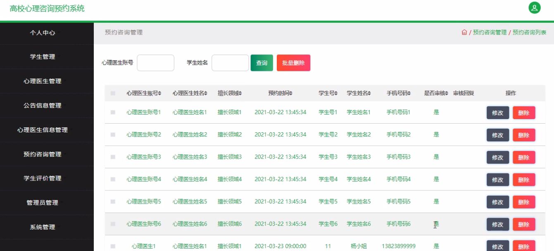Click the date 2021-03-23 09:00:00
554x251 pixels.
281,246
